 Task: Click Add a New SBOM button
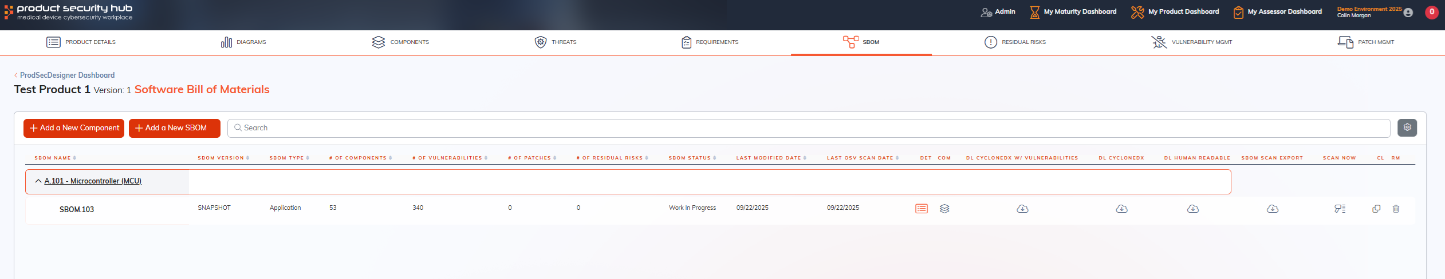coord(175,128)
